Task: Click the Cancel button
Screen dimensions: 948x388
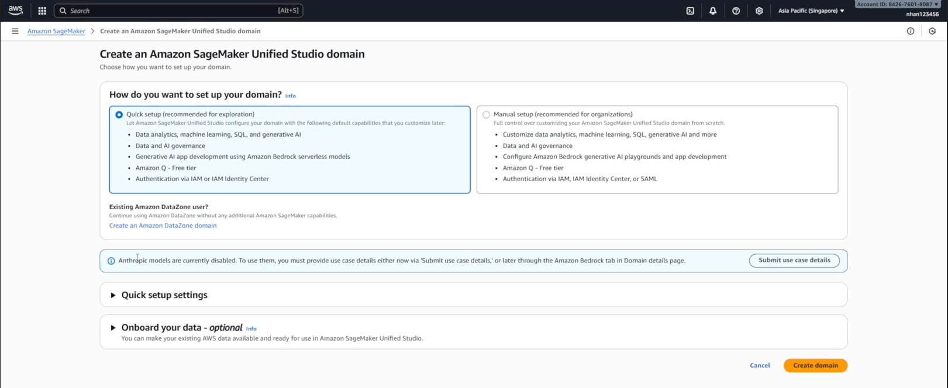Action: coord(760,365)
